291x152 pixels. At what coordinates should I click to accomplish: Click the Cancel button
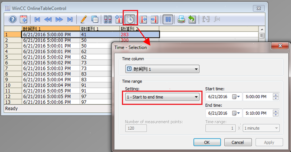(238, 142)
